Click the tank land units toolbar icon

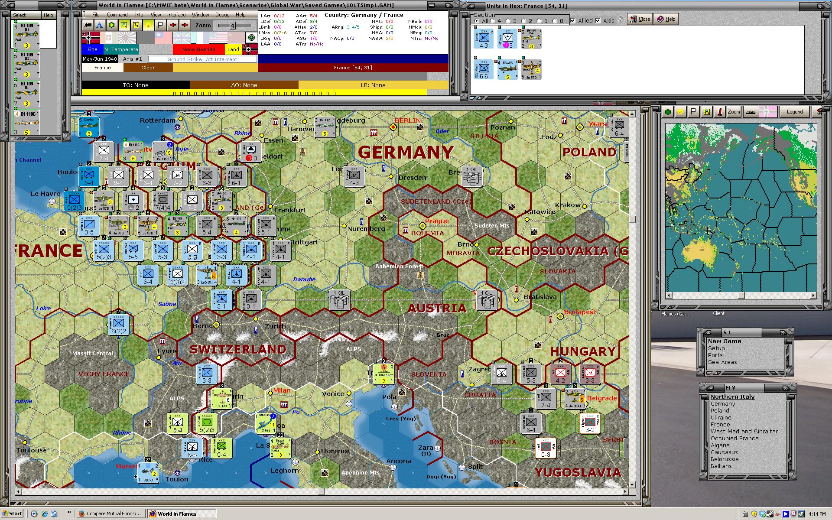pyautogui.click(x=88, y=25)
